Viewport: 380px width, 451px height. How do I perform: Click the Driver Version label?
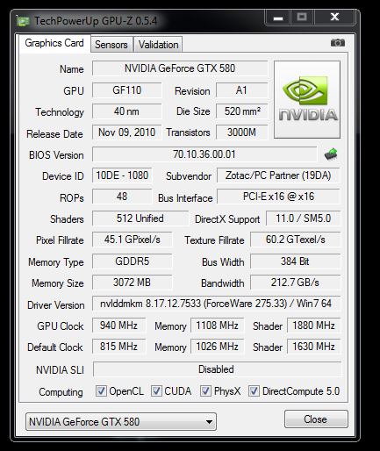coord(55,305)
